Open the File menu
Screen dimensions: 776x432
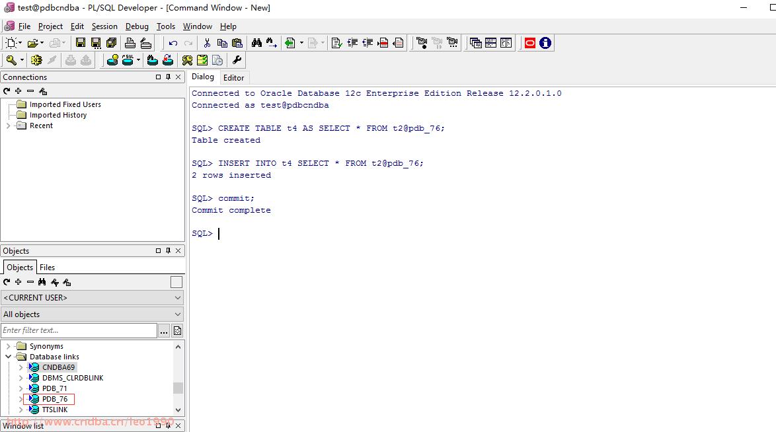pos(24,26)
